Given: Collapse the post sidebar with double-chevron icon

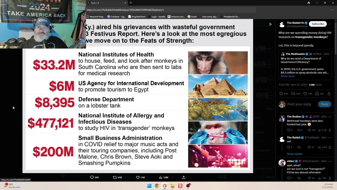Looking at the screenshot, I should point(270,24).
